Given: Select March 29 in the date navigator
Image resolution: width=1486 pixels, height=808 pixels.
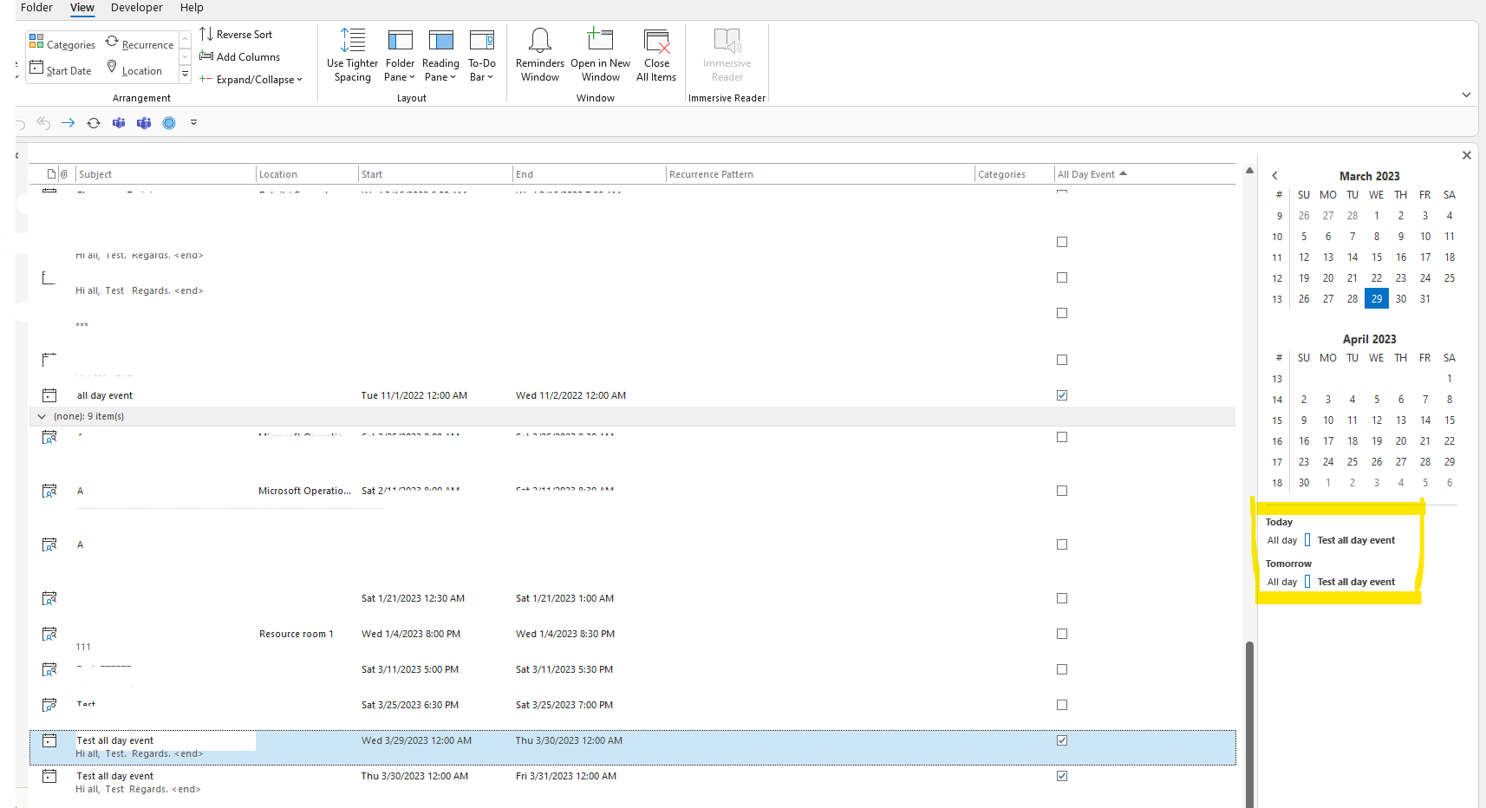Looking at the screenshot, I should 1377,298.
